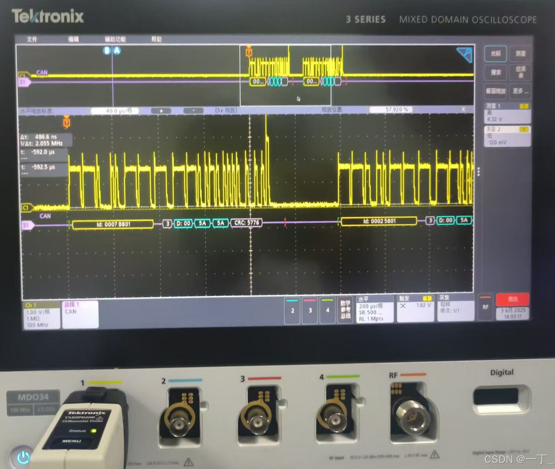Click the 框图缩放 (Draw-a-box zoom) button
Screen dimensions: 555x469
coord(496,91)
